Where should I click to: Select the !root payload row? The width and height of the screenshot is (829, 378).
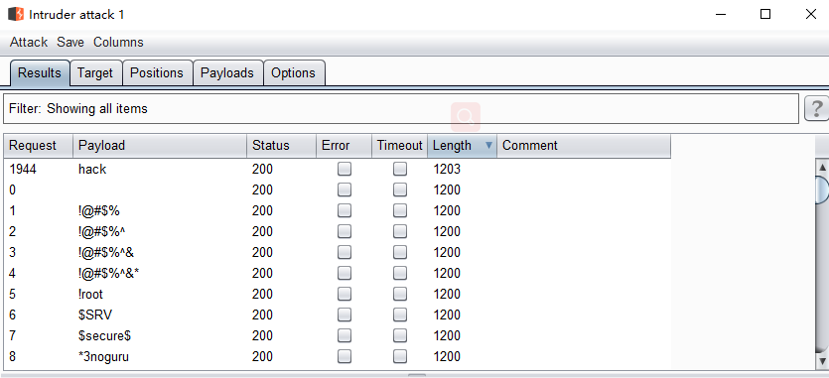click(x=338, y=294)
